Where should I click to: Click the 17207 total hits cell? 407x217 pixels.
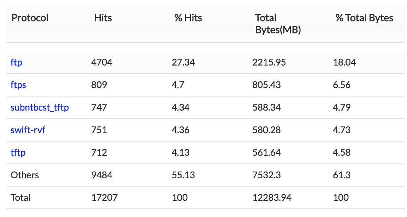coord(104,198)
